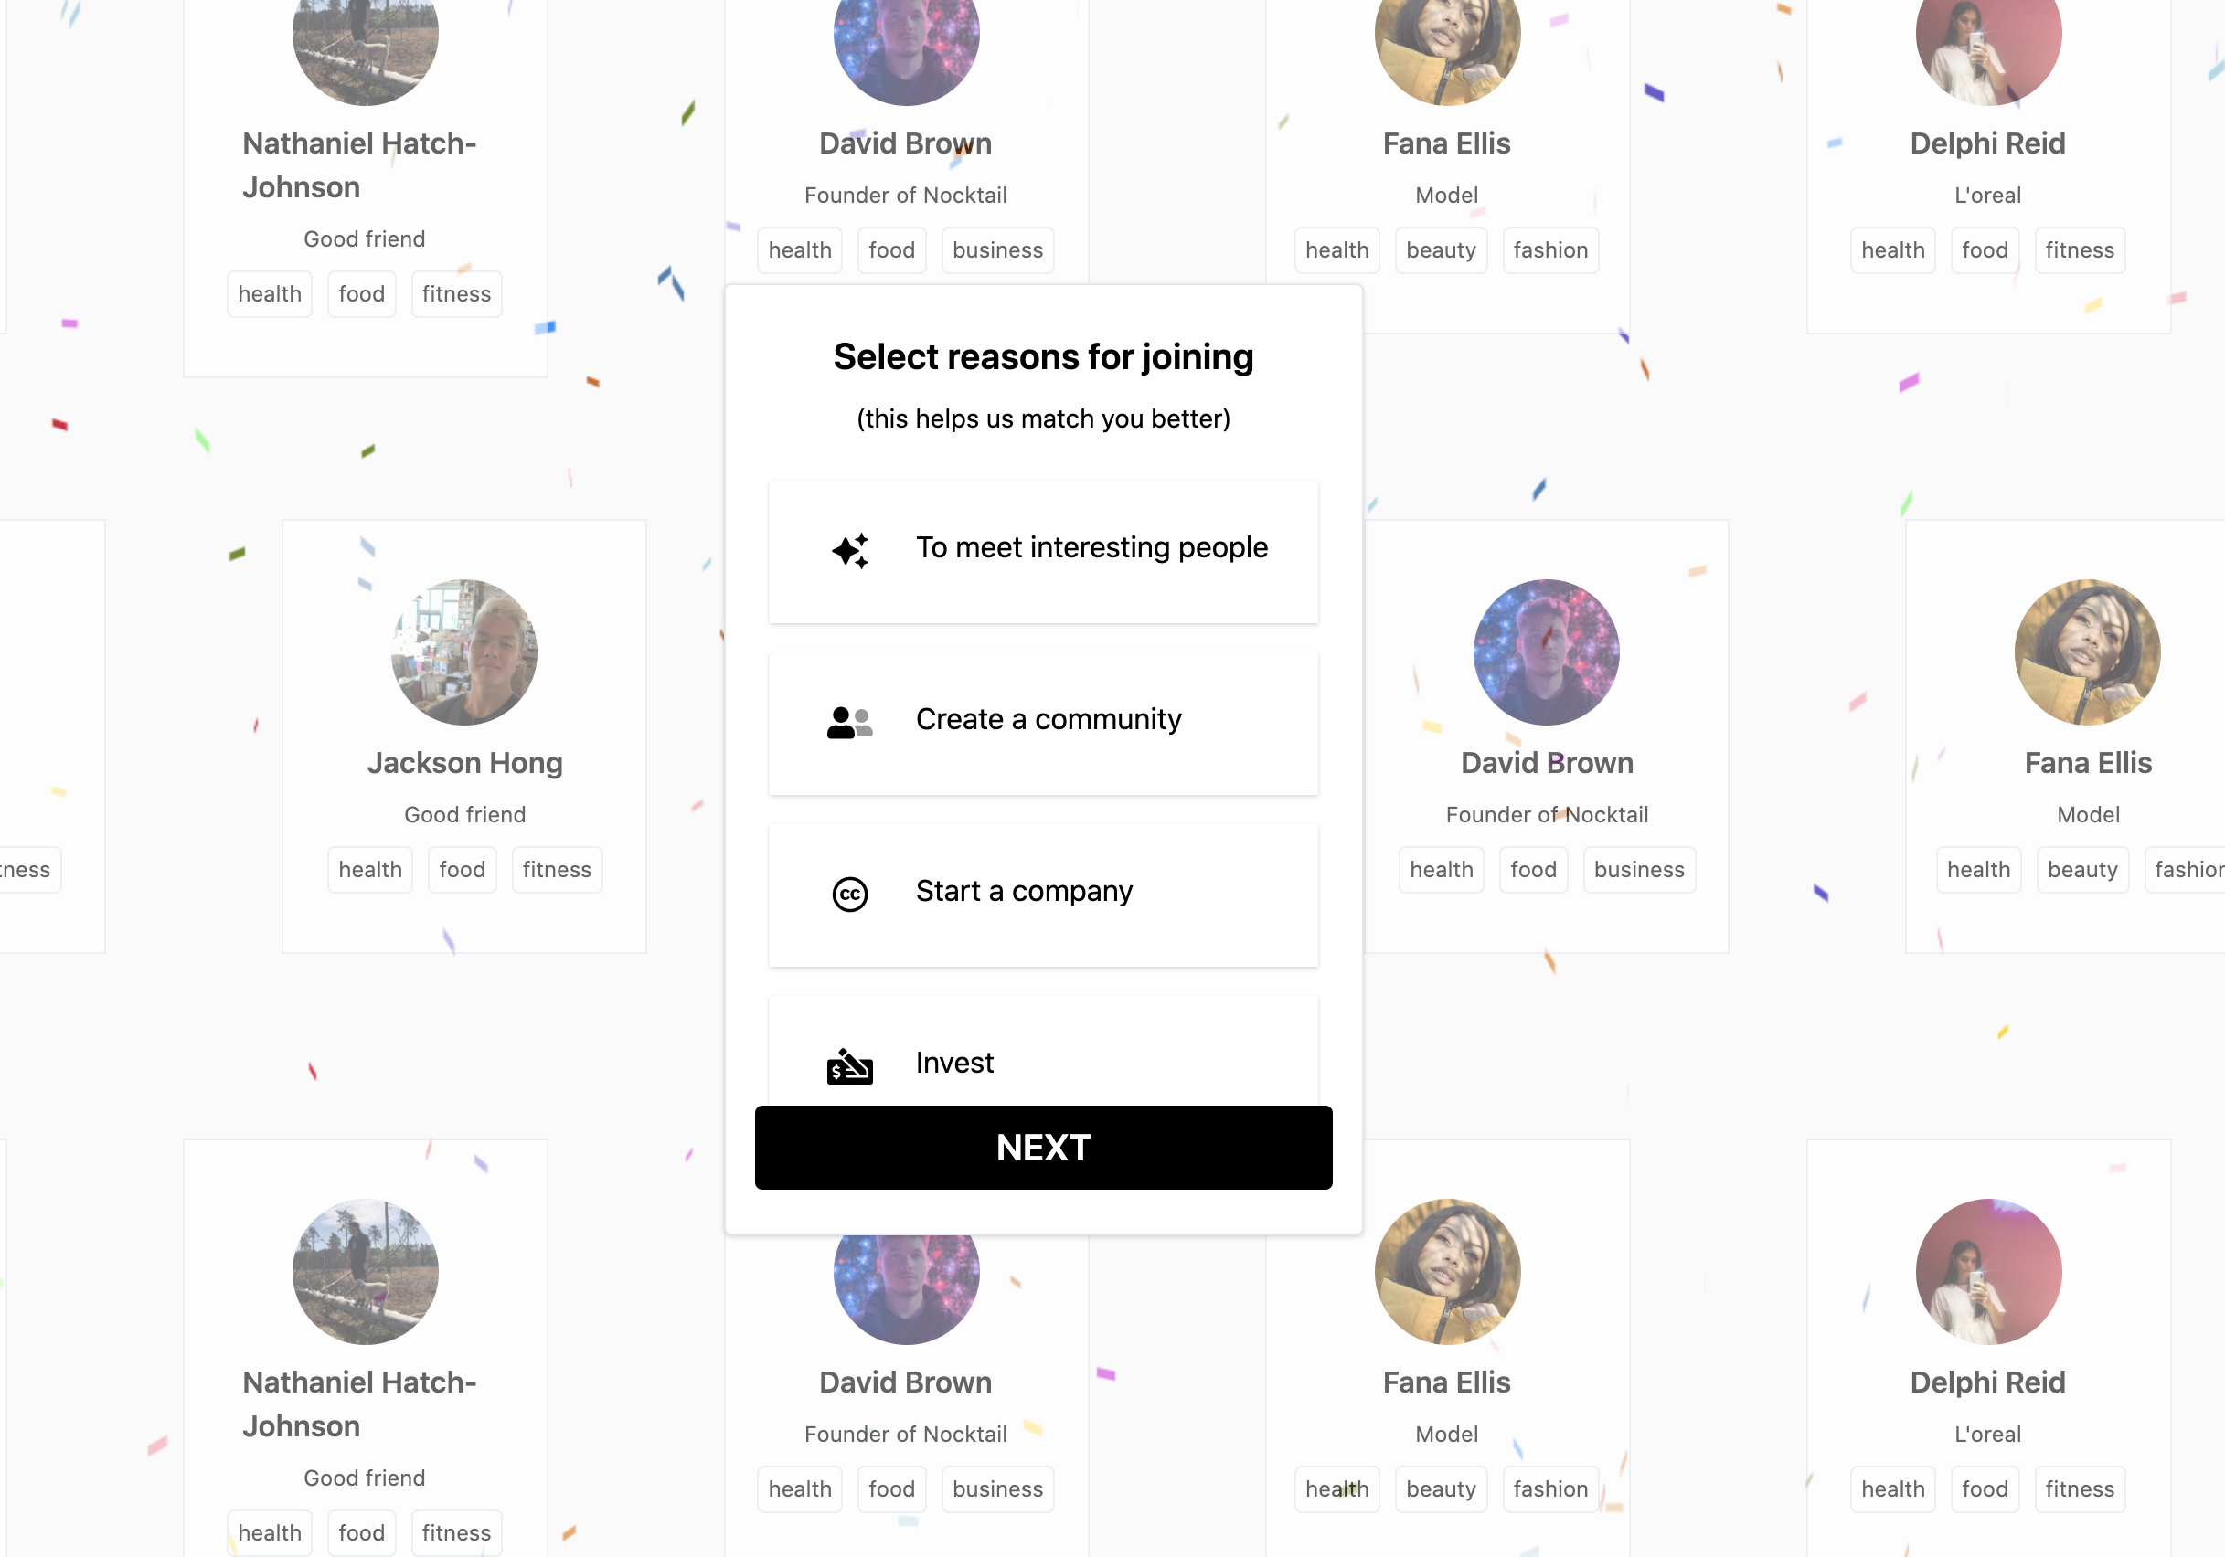Open Delphi Reid's profile picture
2225x1557 pixels.
pyautogui.click(x=1987, y=1272)
